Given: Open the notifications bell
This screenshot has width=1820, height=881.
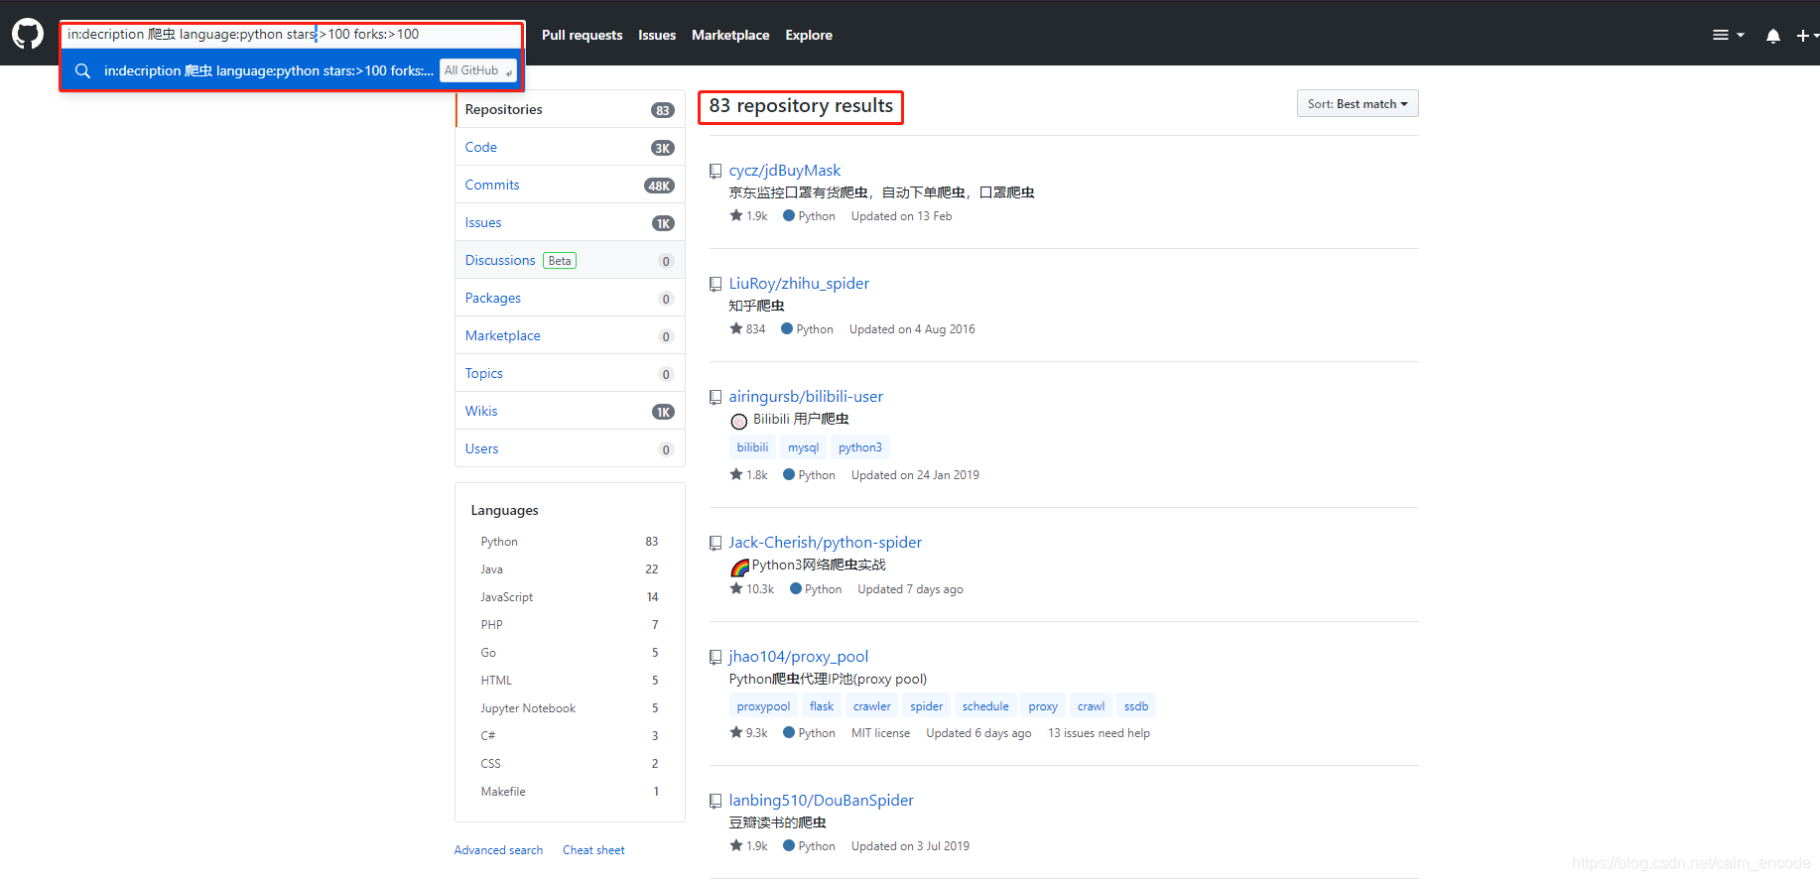Looking at the screenshot, I should 1772,36.
